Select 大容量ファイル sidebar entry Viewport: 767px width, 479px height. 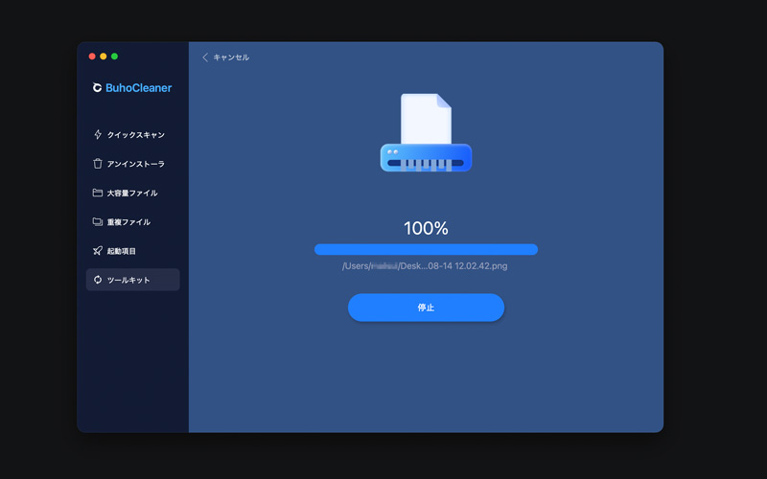tap(133, 193)
